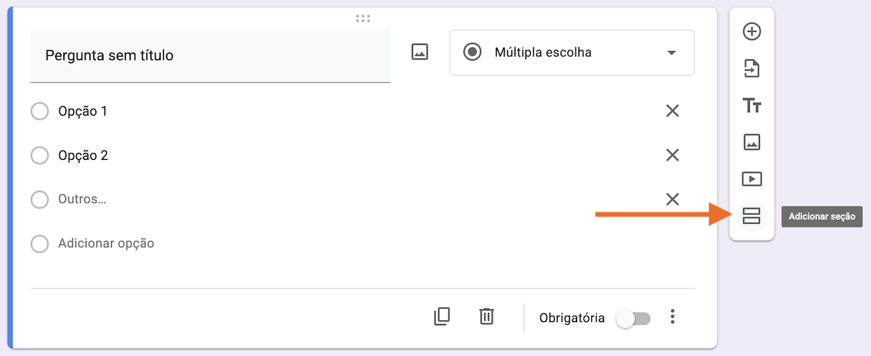The width and height of the screenshot is (871, 356).
Task: Remove Opção 1 with its X button
Action: (x=672, y=111)
